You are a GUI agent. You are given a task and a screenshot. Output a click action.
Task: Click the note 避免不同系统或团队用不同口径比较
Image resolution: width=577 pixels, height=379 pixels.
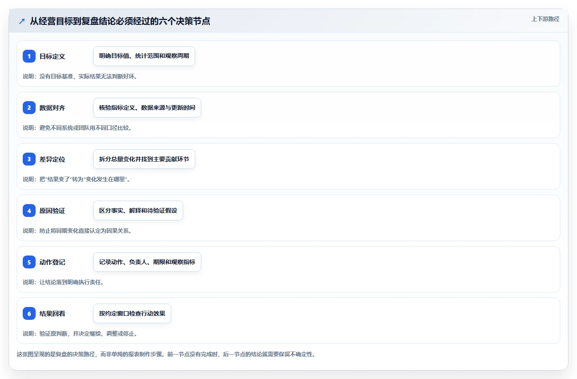tap(77, 128)
